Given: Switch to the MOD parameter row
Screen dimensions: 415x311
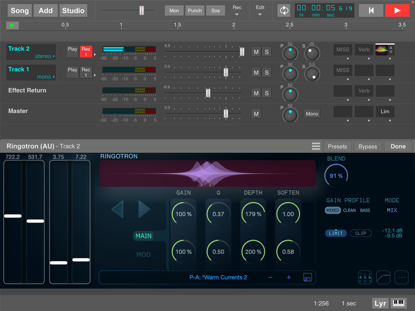Looking at the screenshot, I should (144, 255).
